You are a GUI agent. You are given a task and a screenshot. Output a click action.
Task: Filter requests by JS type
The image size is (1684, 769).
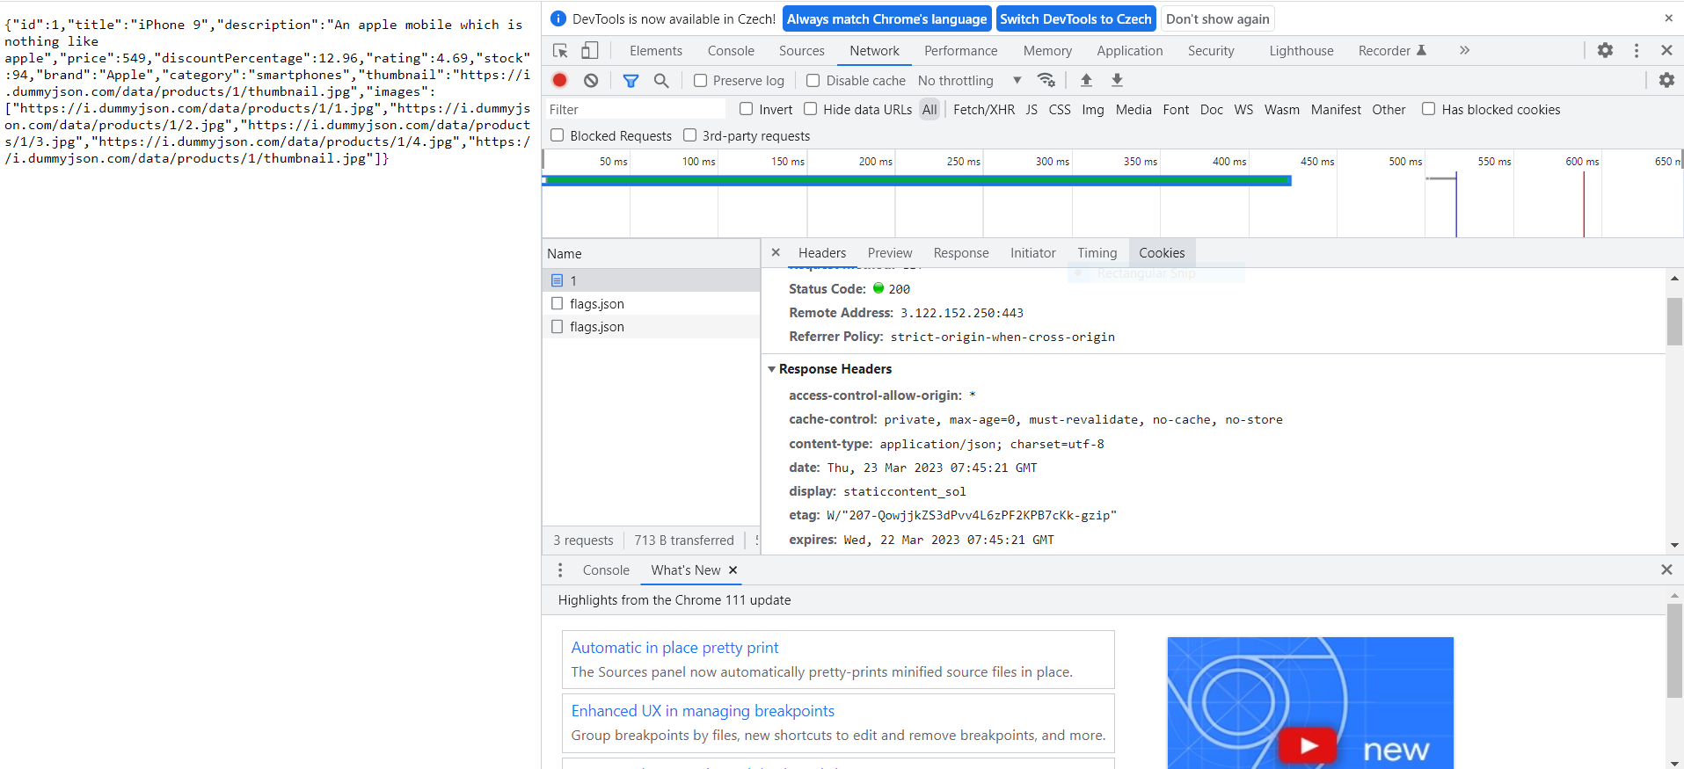(1032, 110)
